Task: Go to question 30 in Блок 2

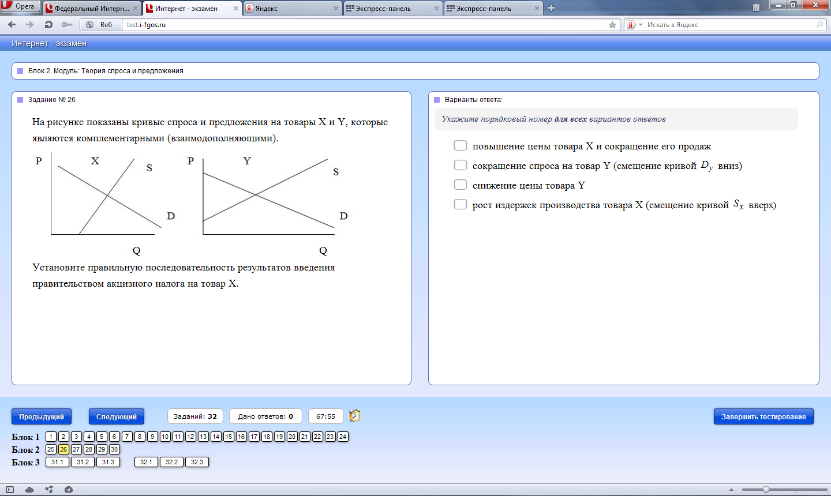Action: pyautogui.click(x=114, y=449)
